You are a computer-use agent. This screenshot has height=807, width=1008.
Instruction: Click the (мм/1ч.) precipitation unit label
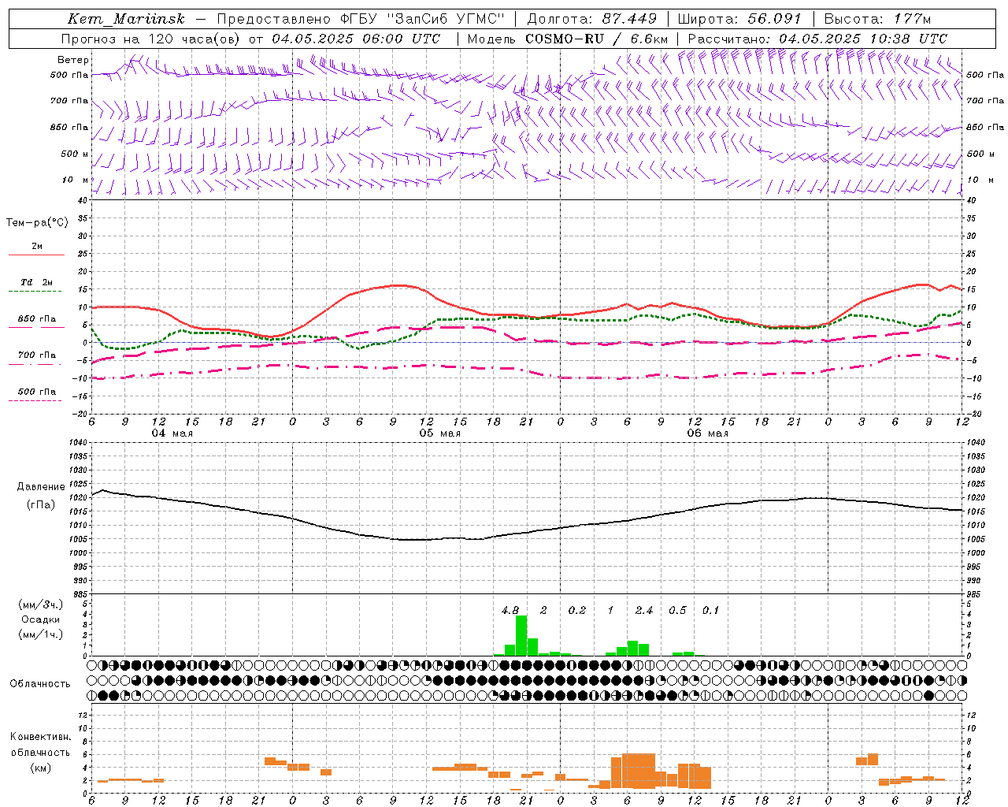[x=40, y=634]
